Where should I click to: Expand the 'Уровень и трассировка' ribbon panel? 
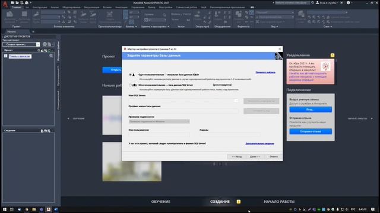pos(155,27)
